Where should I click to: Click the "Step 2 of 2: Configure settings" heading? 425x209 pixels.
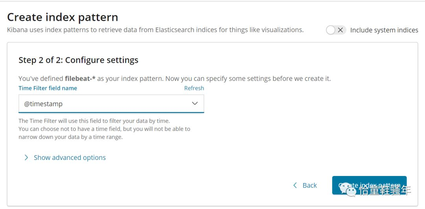coord(78,60)
